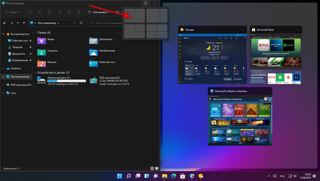Select Рабочий стол in sidebar
The image size is (320, 181).
pos(20,41)
